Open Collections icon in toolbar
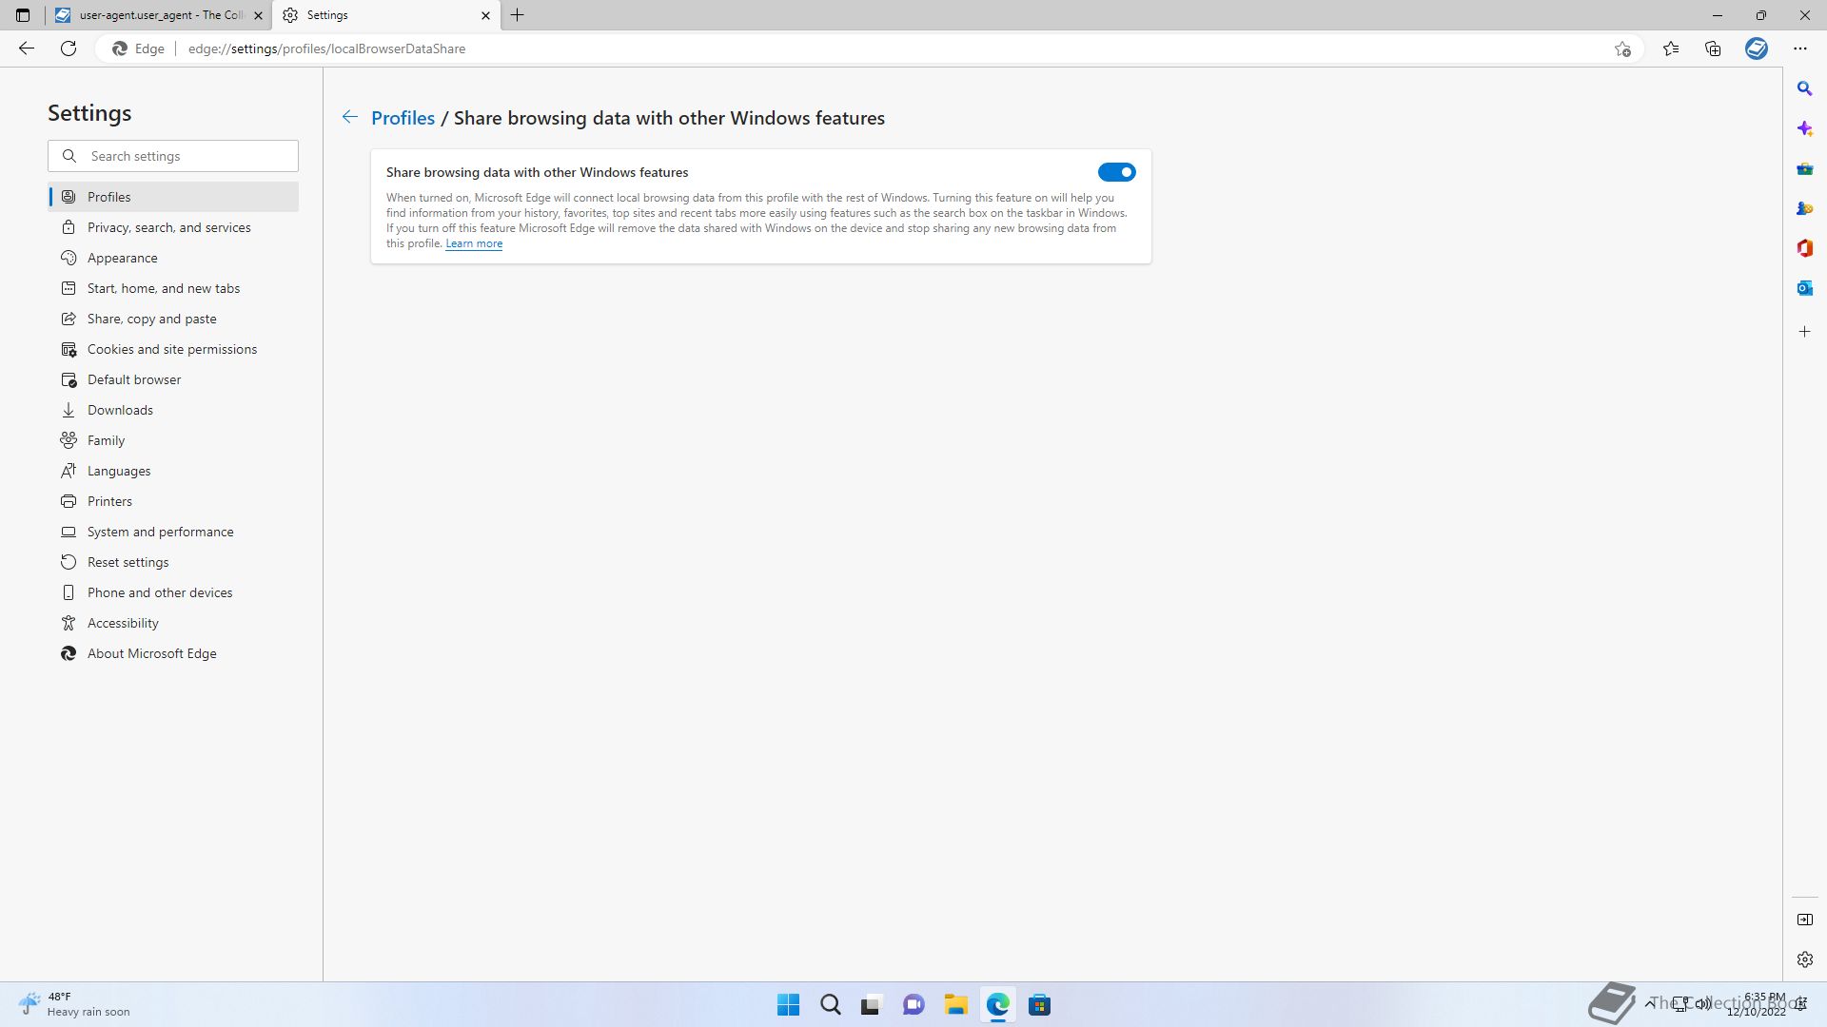This screenshot has height=1027, width=1827. pos(1713,48)
